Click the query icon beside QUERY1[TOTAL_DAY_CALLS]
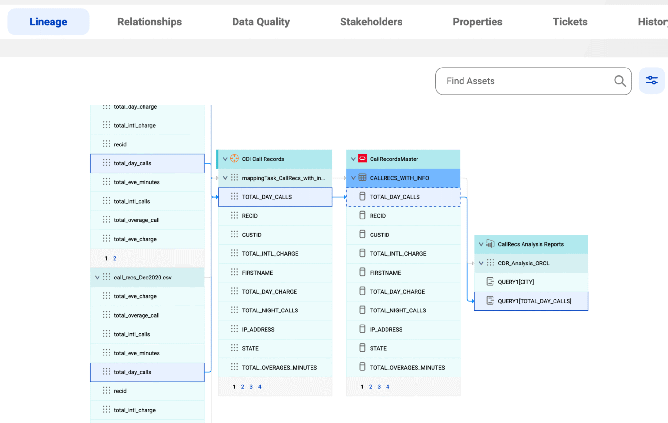The image size is (668, 423). coord(490,300)
